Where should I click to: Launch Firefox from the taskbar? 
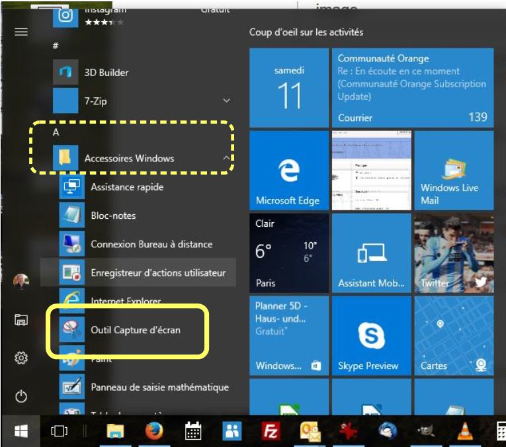coord(154,431)
